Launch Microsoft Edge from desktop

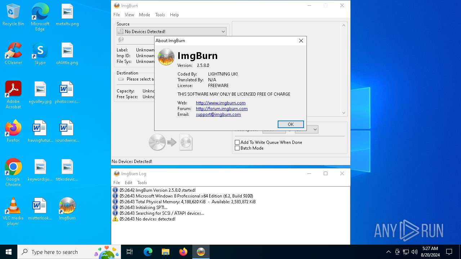(40, 17)
